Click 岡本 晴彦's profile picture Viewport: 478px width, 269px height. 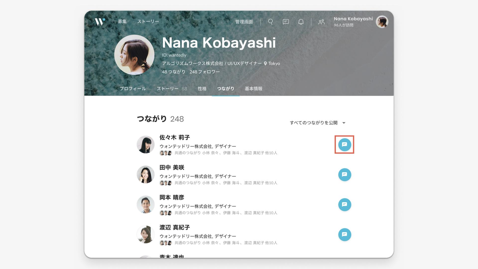tap(146, 204)
